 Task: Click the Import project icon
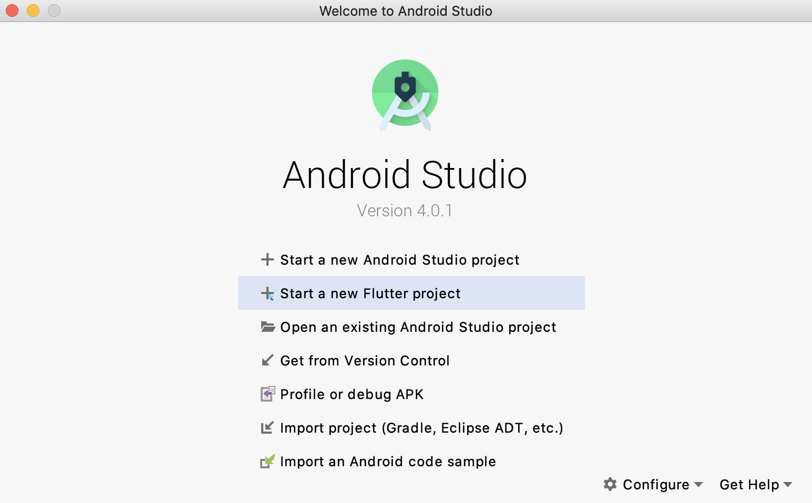[x=268, y=427]
